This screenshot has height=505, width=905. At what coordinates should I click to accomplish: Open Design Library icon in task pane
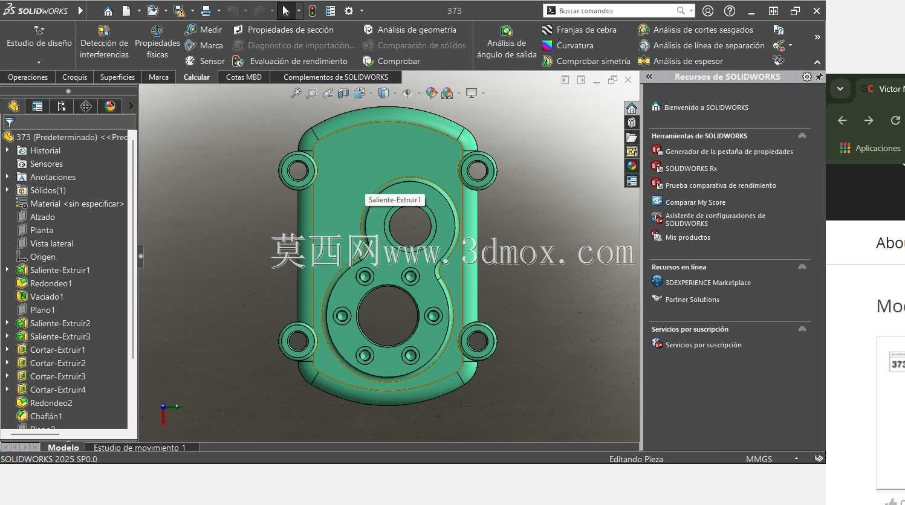(632, 123)
